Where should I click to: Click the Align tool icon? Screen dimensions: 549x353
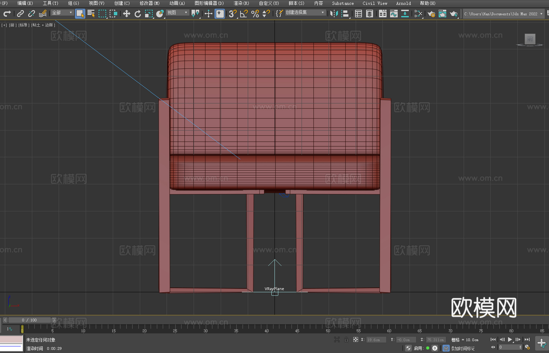[x=345, y=14]
